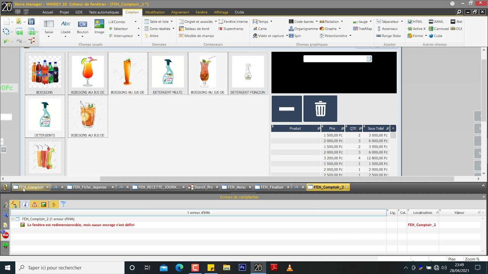Add a Cube control

pos(435,36)
